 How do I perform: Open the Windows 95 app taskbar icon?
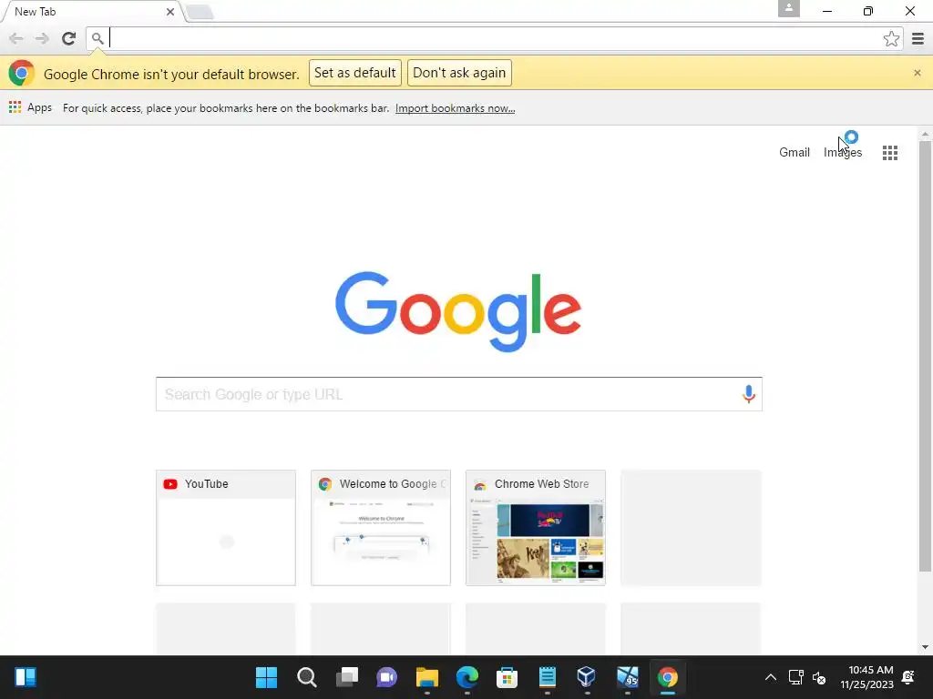(627, 677)
